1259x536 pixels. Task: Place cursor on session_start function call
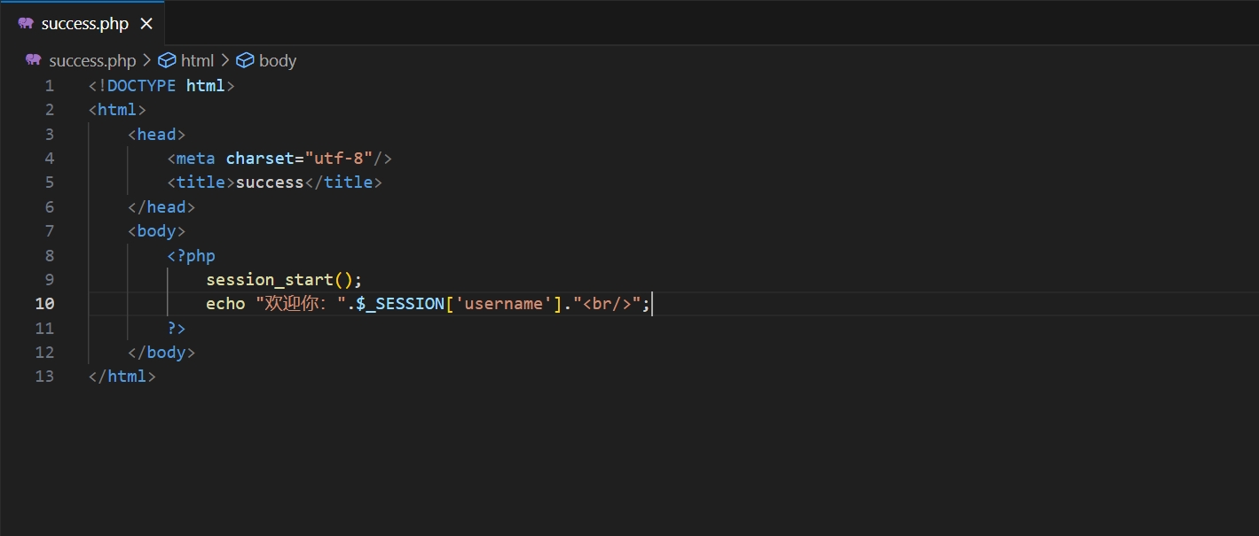[269, 280]
